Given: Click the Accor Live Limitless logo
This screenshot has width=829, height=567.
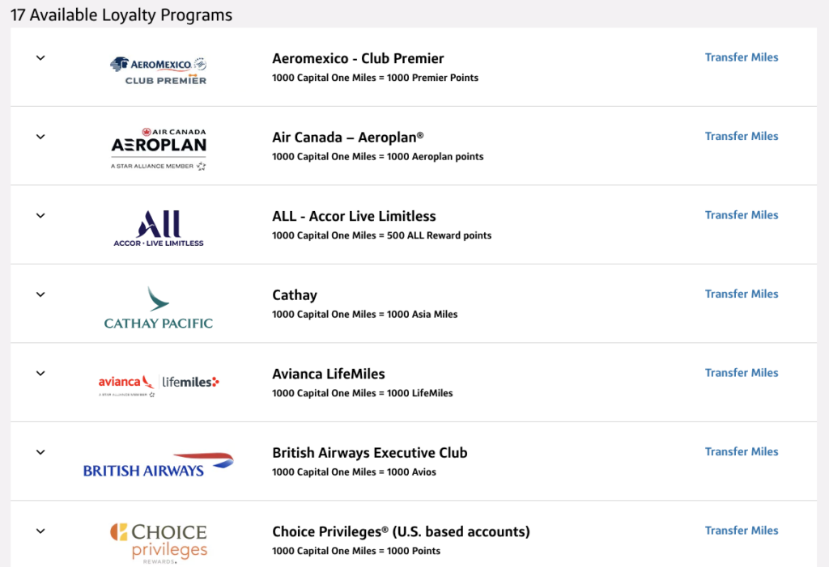Looking at the screenshot, I should 159,228.
